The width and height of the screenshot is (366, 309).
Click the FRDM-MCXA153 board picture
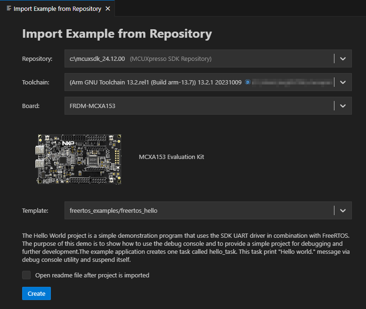pos(80,159)
